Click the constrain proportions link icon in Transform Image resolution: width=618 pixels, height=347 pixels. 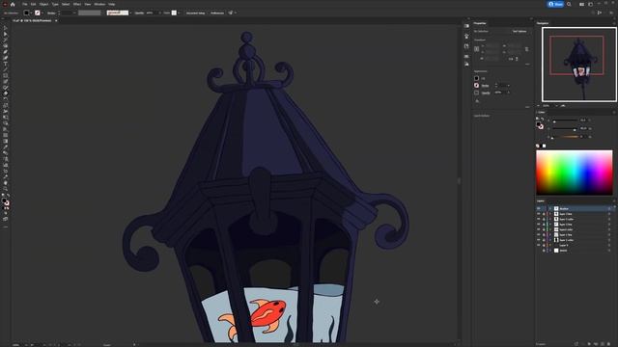coord(527,49)
